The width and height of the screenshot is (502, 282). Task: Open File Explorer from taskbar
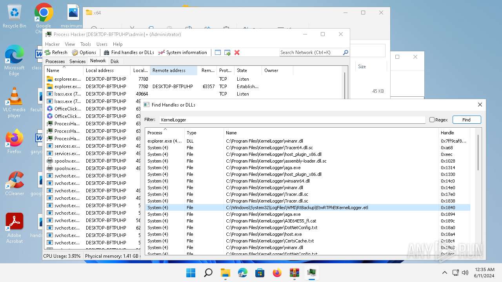pos(226,273)
